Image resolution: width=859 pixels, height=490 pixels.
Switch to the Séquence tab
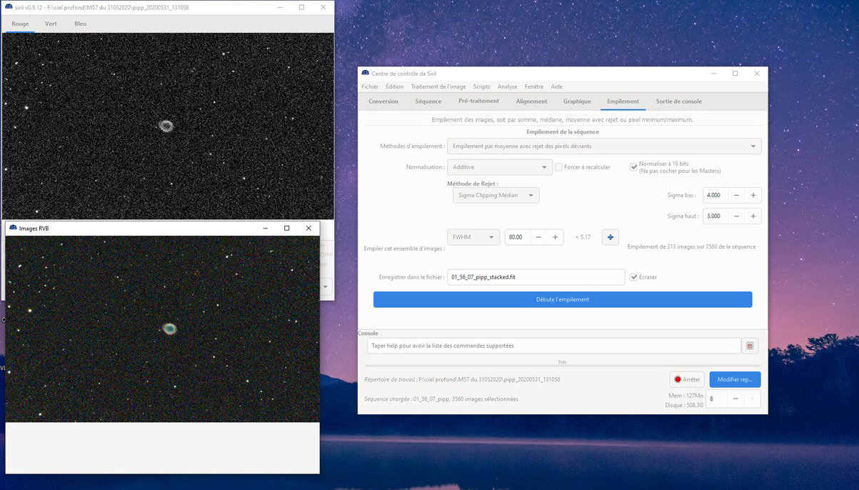pyautogui.click(x=428, y=101)
